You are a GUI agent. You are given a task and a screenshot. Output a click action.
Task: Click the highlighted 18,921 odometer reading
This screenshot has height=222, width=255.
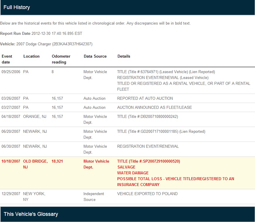(x=57, y=161)
